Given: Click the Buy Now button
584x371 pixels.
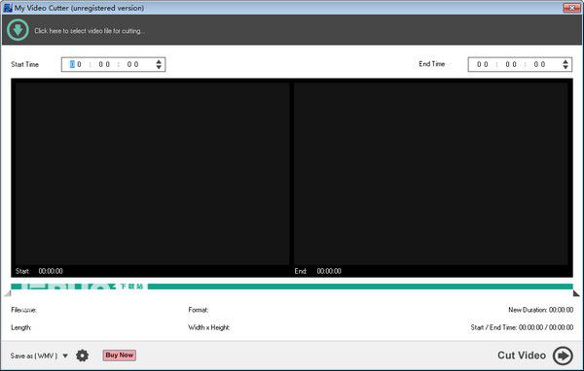Looking at the screenshot, I should pyautogui.click(x=120, y=355).
